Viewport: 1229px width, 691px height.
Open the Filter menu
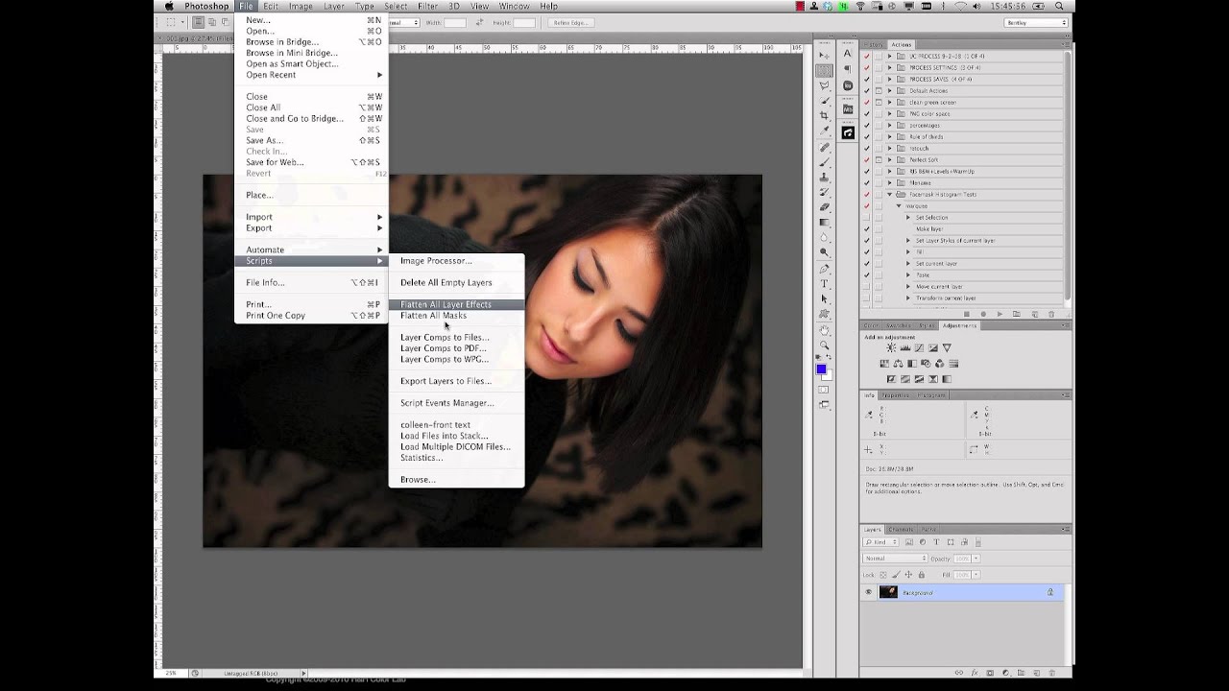tap(427, 6)
